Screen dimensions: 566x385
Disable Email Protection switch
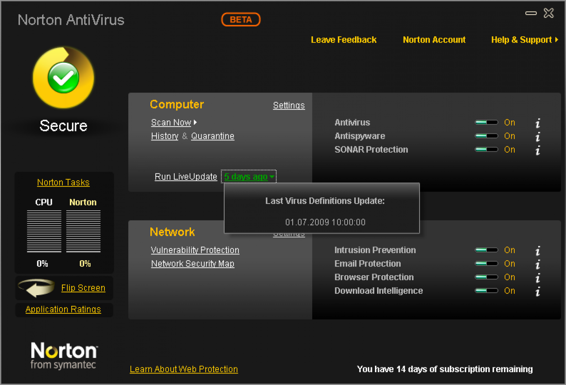[x=486, y=264]
